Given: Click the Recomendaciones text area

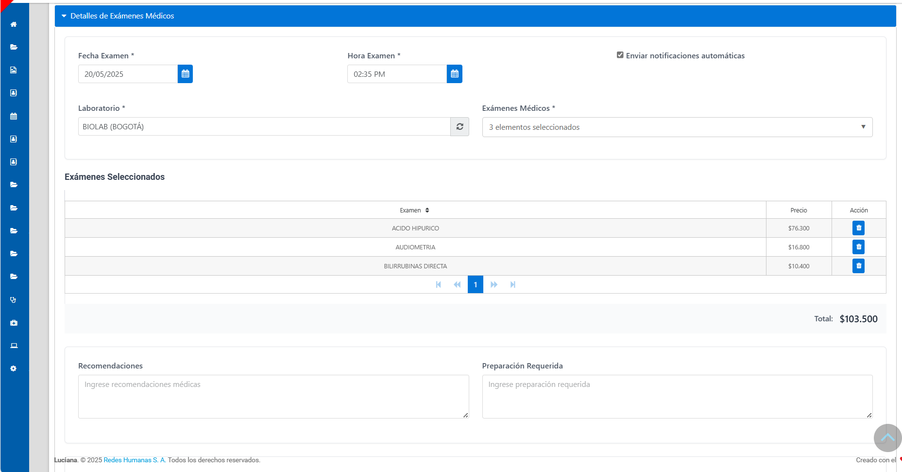Looking at the screenshot, I should point(273,396).
